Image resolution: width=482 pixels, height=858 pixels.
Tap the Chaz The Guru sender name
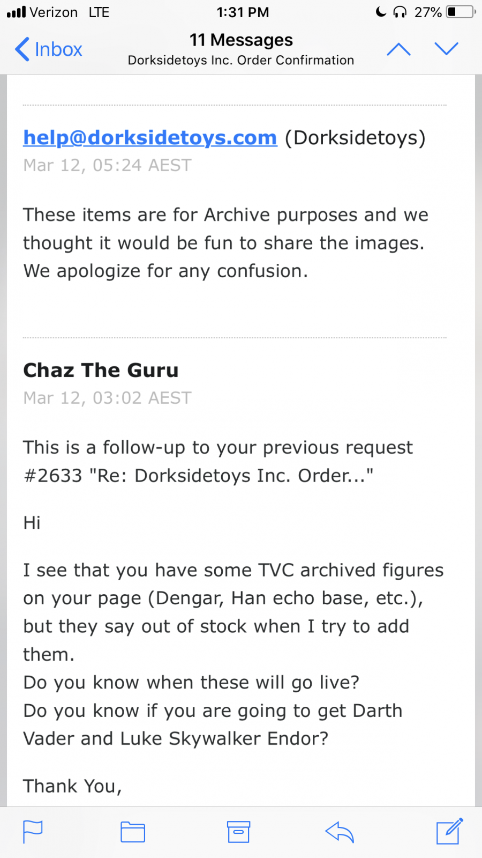tap(101, 370)
